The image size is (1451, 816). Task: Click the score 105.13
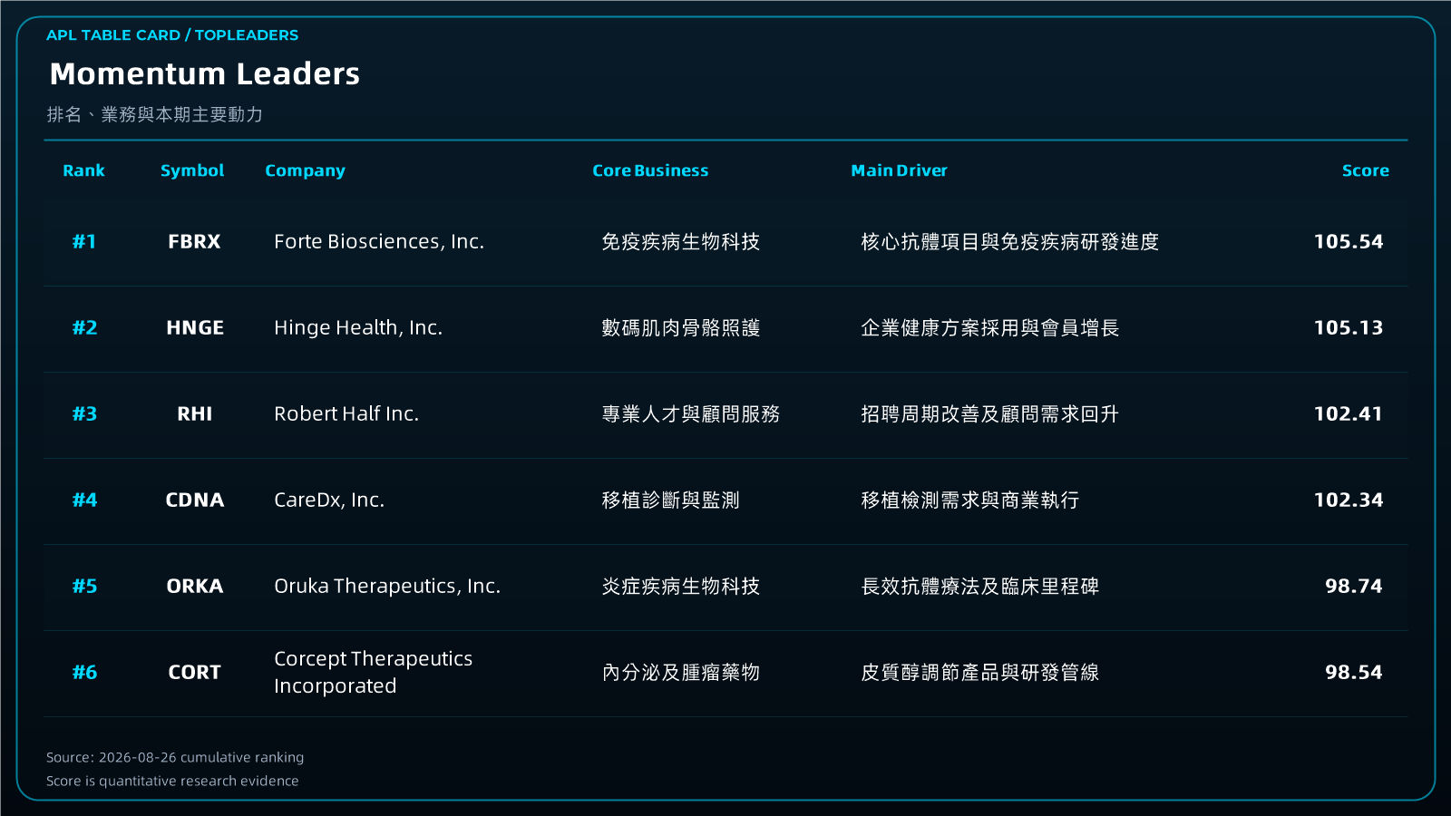click(1349, 328)
